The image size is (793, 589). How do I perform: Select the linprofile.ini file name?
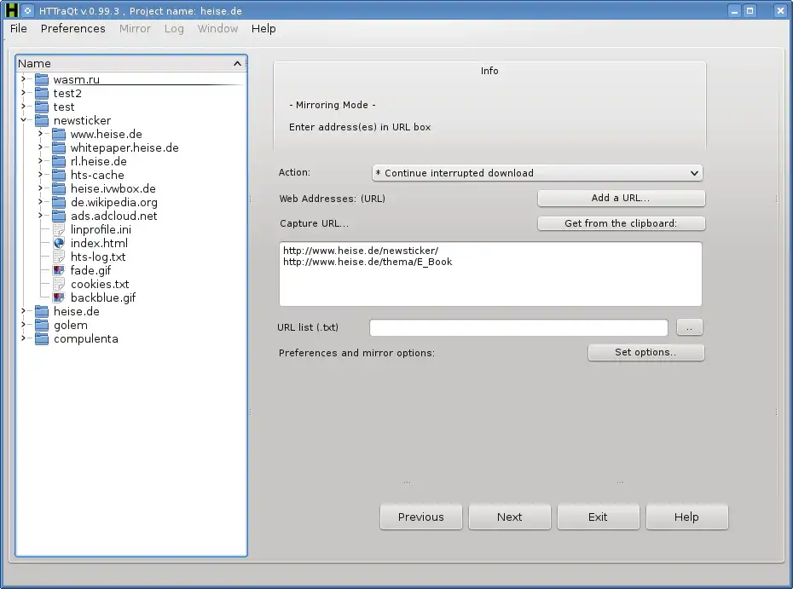pyautogui.click(x=101, y=229)
